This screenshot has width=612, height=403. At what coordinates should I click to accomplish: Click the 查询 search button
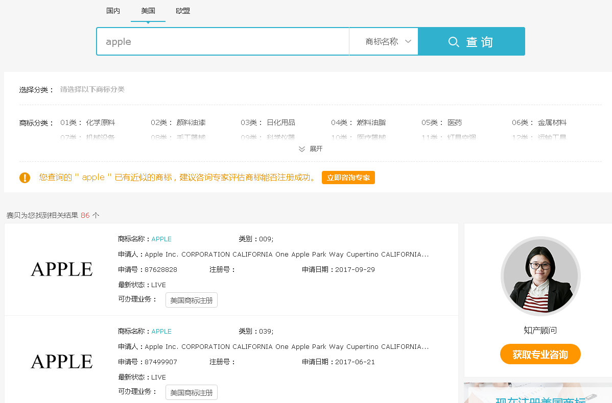(472, 41)
